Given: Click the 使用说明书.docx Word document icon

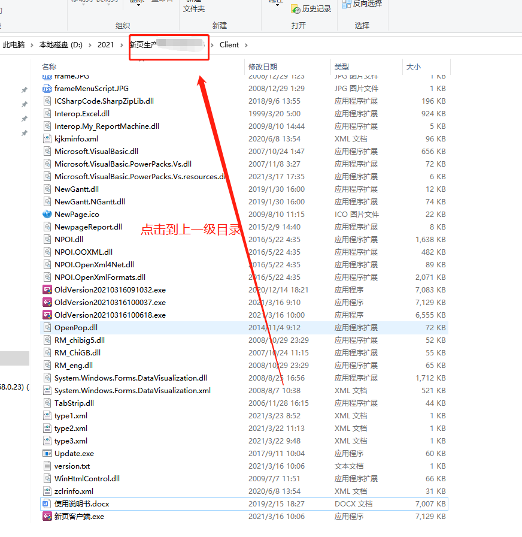Looking at the screenshot, I should [x=47, y=503].
